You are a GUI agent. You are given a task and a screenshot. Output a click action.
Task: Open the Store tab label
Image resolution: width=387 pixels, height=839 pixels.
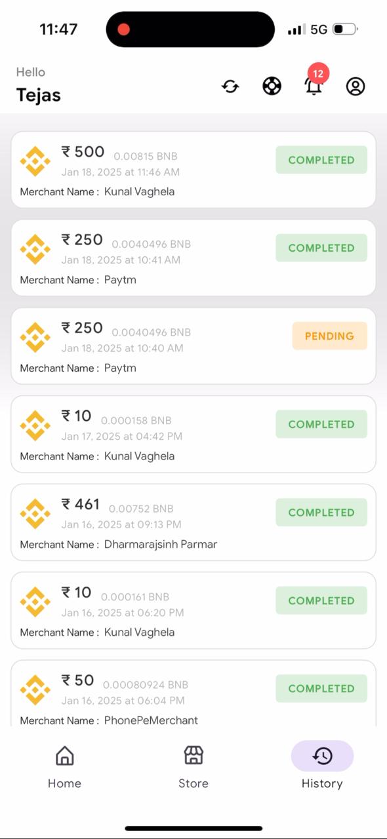(x=193, y=783)
